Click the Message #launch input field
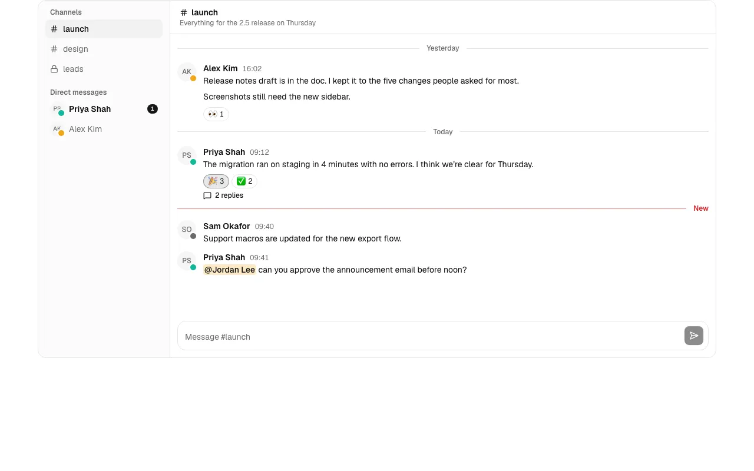This screenshot has height=471, width=754. (x=431, y=337)
